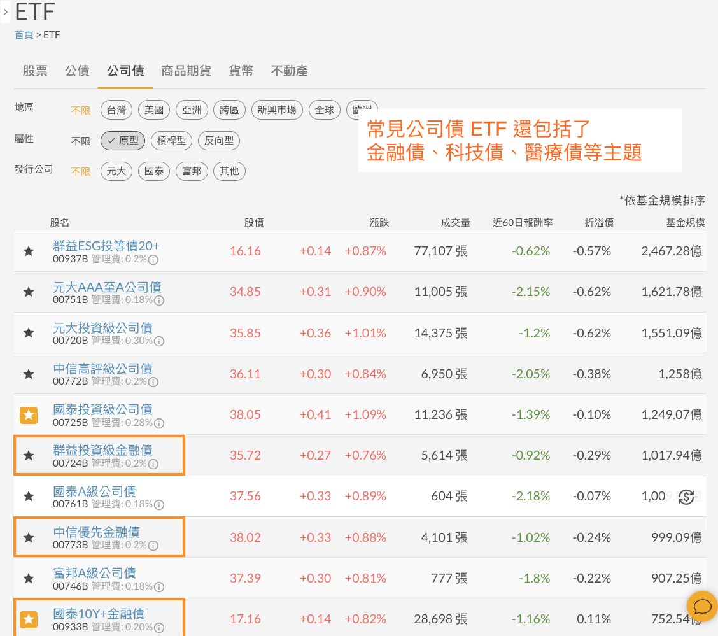
Task: Open the 首頁 breadcrumb link
Action: pyautogui.click(x=24, y=35)
